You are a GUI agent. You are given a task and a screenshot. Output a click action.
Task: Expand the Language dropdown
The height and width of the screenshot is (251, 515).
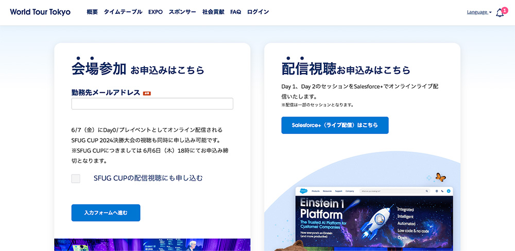479,12
